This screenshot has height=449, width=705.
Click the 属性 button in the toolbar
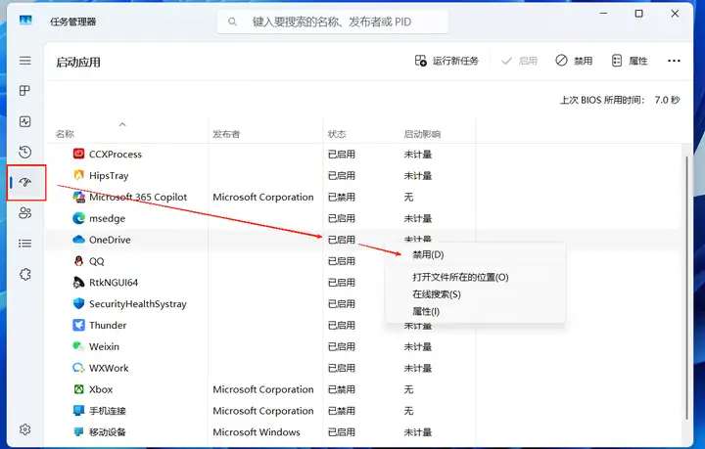[630, 61]
